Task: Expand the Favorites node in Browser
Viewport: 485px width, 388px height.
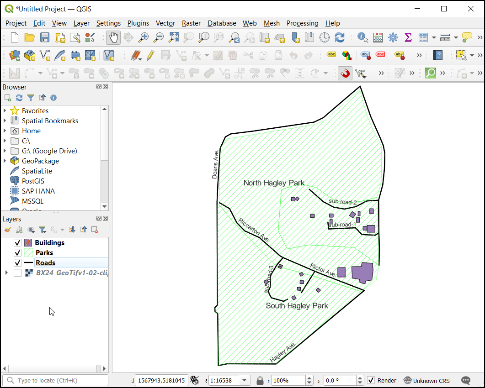Action: point(5,111)
